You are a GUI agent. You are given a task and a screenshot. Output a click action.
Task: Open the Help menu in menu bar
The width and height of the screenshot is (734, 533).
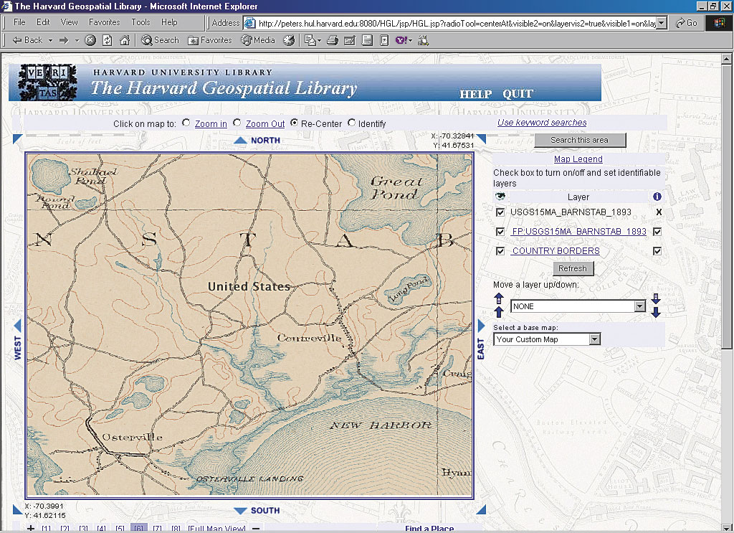pyautogui.click(x=169, y=22)
